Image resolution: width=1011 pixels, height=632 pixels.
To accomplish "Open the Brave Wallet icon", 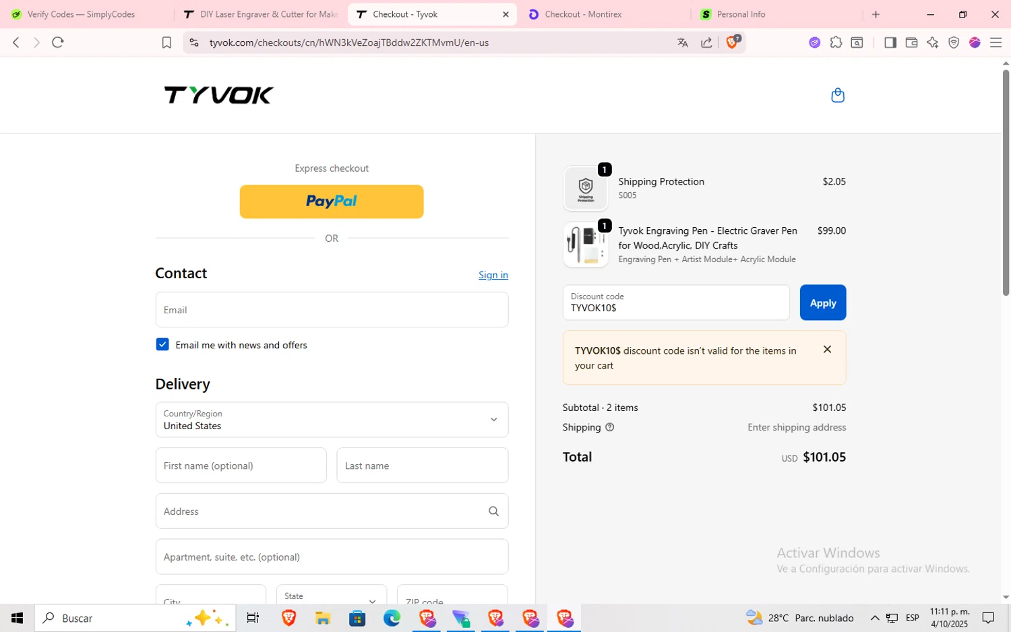I will click(911, 42).
